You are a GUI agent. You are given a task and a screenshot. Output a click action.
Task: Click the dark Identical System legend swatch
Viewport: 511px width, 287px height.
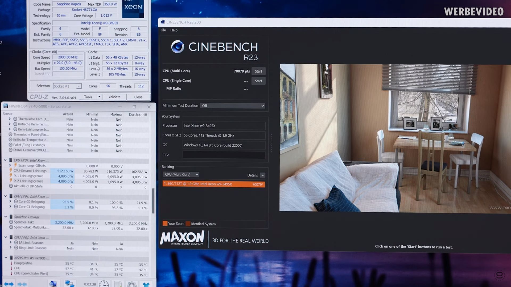coord(188,224)
